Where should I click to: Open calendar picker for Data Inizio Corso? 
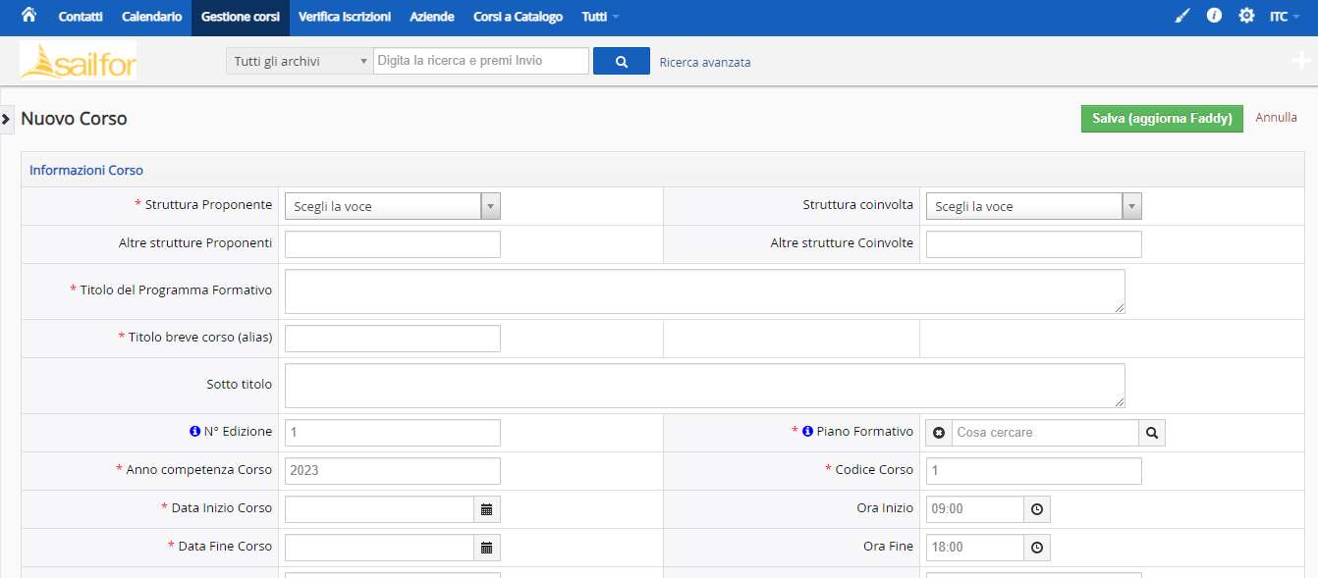click(486, 509)
